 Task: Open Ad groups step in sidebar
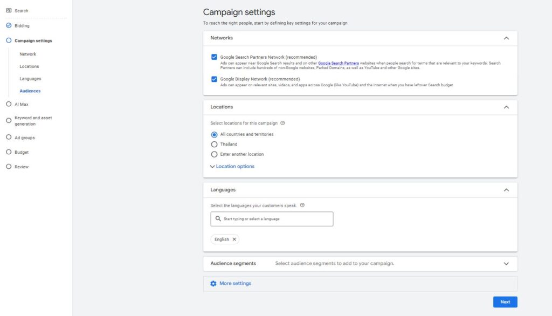tap(24, 138)
